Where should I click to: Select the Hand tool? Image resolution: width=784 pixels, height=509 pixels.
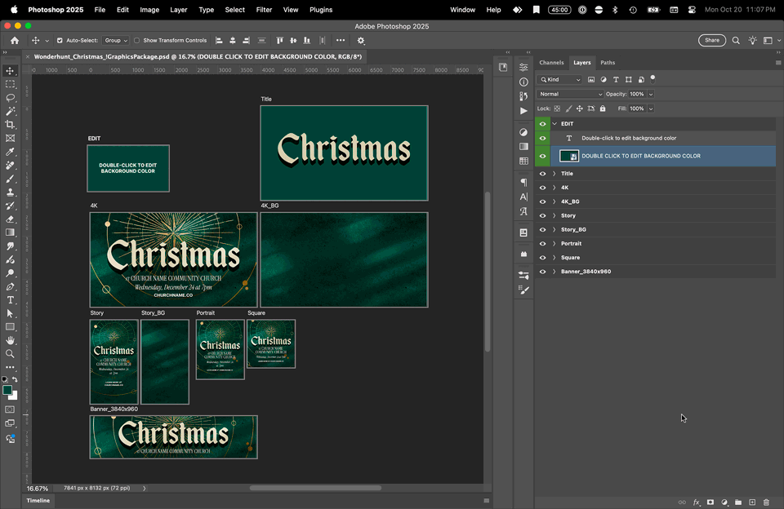(11, 340)
